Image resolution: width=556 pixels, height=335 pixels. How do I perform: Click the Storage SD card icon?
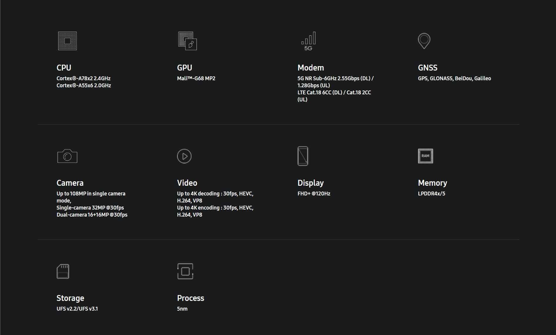(x=63, y=271)
